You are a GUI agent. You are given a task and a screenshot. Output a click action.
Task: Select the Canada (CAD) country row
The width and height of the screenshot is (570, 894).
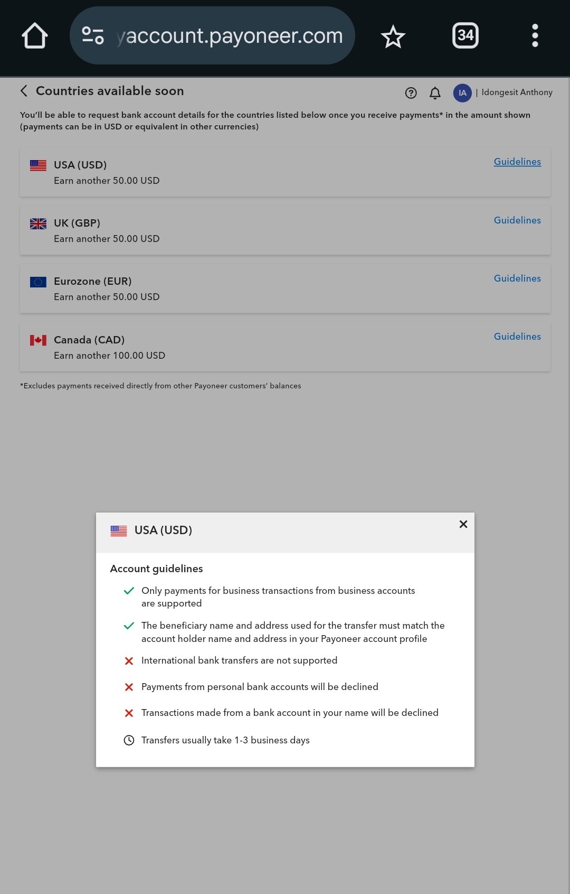coord(285,347)
